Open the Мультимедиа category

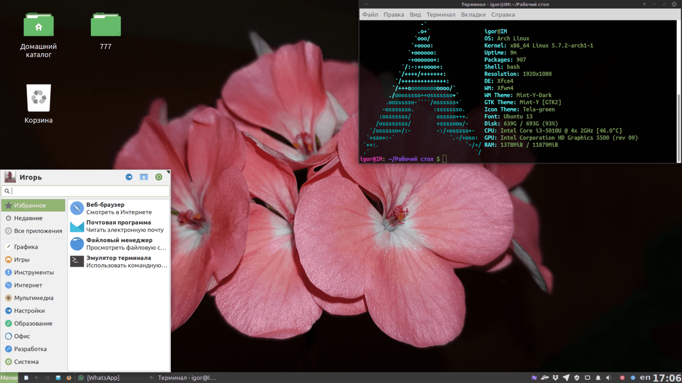click(33, 298)
